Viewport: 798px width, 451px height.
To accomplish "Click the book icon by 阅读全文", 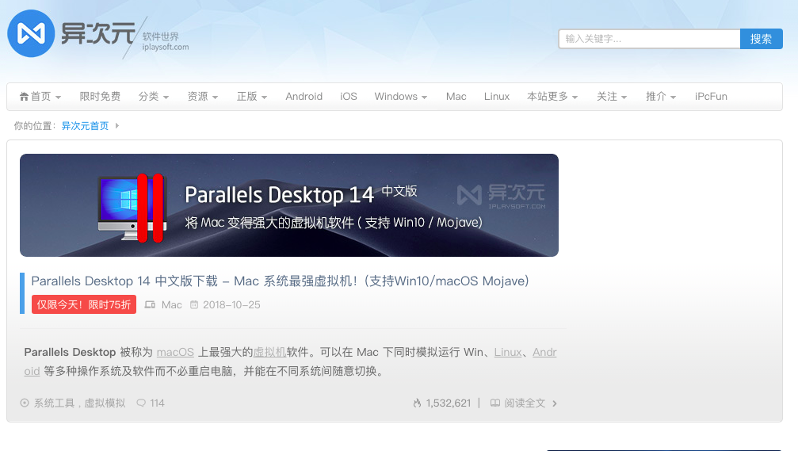I will click(494, 403).
